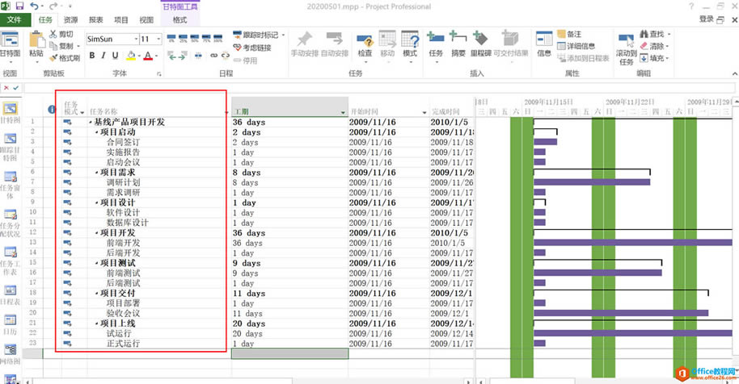This screenshot has height=384, width=739.
Task: Apply yellow background color fill
Action: (x=131, y=56)
